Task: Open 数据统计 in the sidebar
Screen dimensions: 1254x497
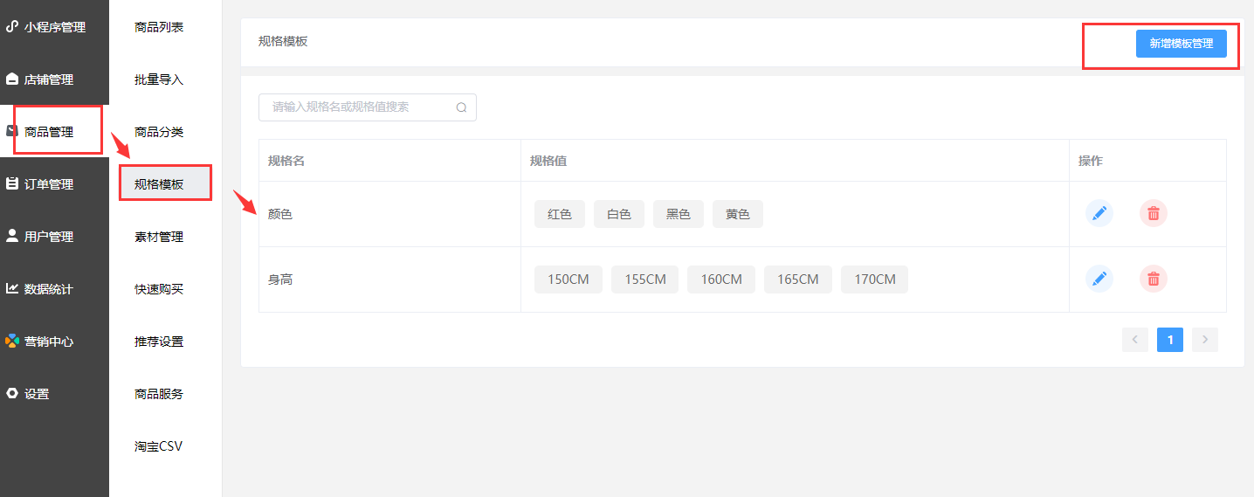Action: coord(54,289)
